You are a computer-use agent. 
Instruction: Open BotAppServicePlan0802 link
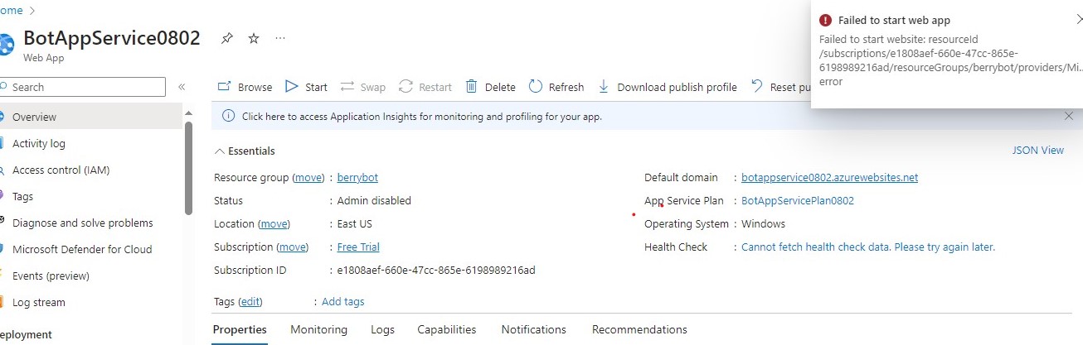[797, 200]
